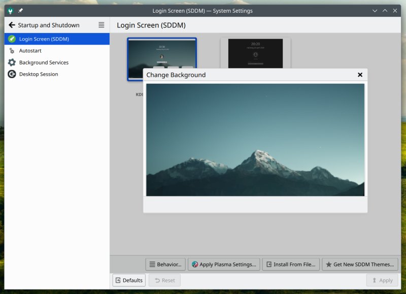The width and height of the screenshot is (406, 294).
Task: Click the globe icon on Apply Plasma Settings
Action: [x=194, y=264]
